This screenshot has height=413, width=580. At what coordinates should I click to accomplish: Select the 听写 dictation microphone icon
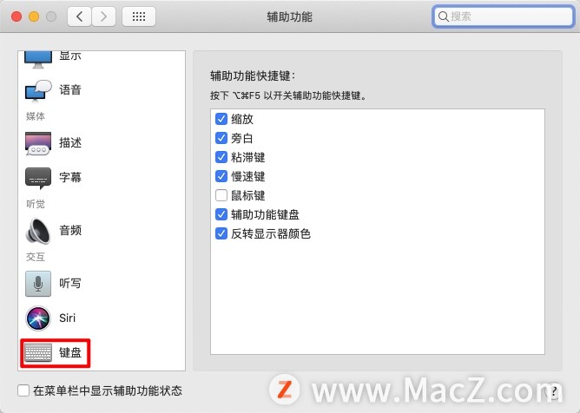(x=38, y=284)
